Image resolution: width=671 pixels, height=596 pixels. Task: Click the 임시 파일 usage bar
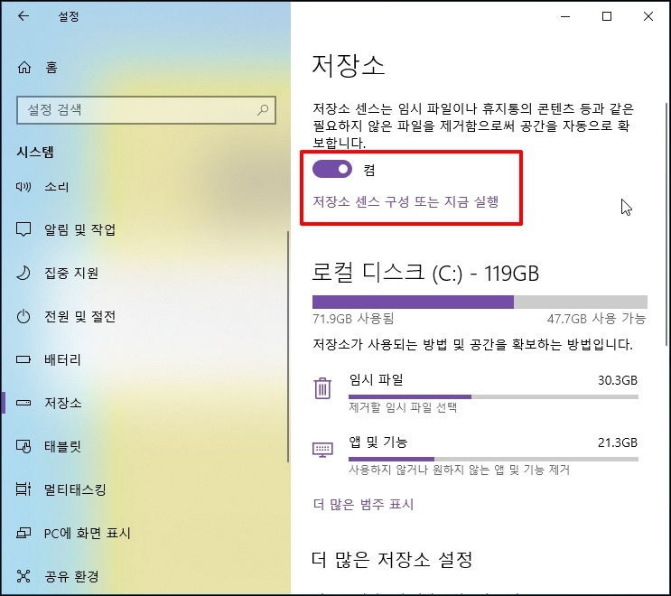tap(493, 396)
